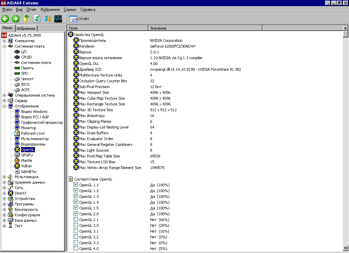
Task: Click the scrollbar down arrow
Action: point(346,248)
